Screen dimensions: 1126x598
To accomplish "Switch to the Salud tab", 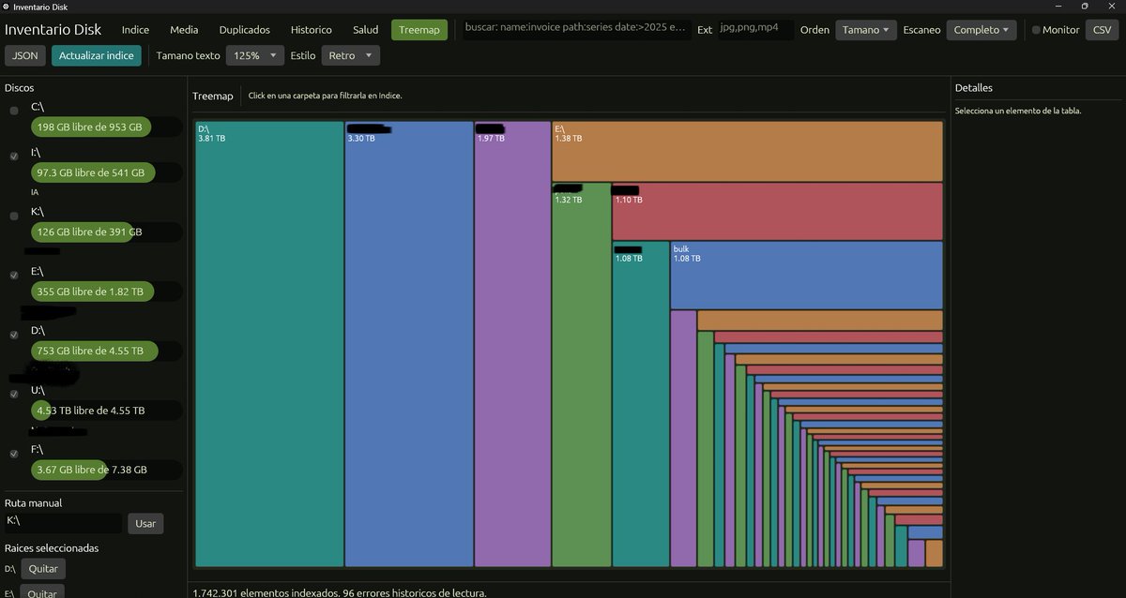I will (366, 30).
